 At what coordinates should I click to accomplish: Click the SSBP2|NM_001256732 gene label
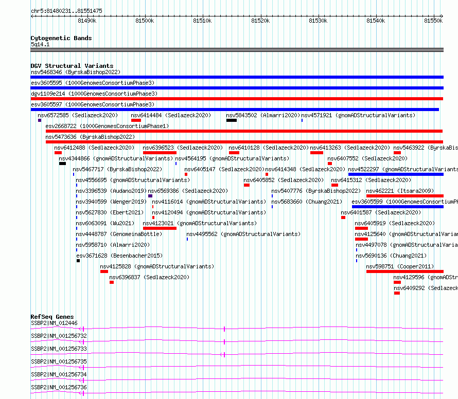click(59, 336)
